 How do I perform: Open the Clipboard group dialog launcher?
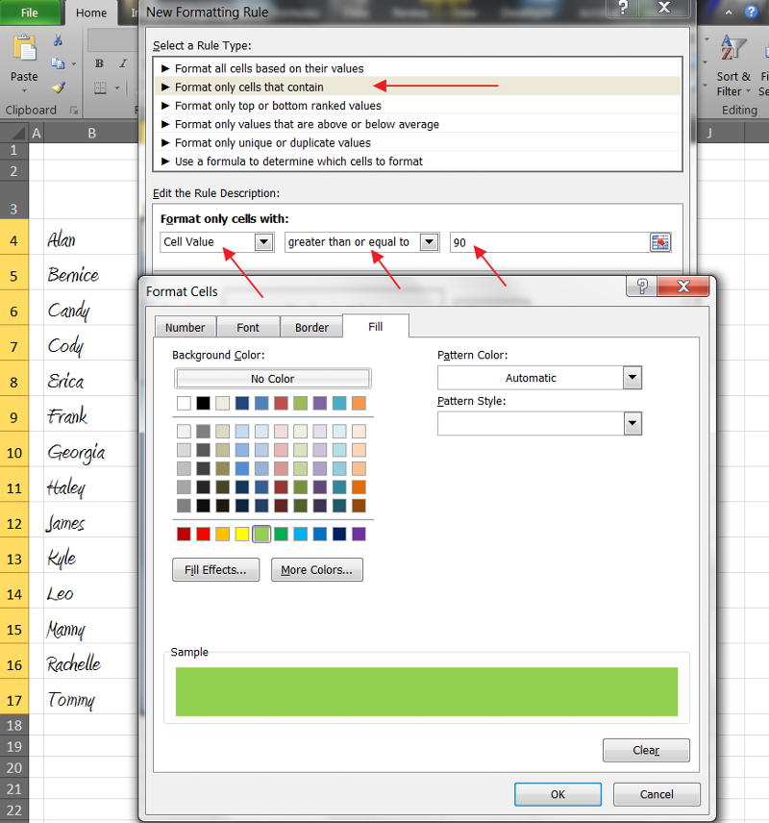[74, 111]
